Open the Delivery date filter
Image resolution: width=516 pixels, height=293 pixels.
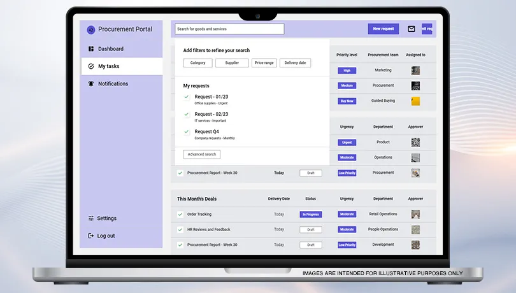pyautogui.click(x=295, y=63)
